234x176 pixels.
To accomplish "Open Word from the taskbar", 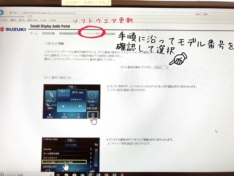I will click(98, 175).
